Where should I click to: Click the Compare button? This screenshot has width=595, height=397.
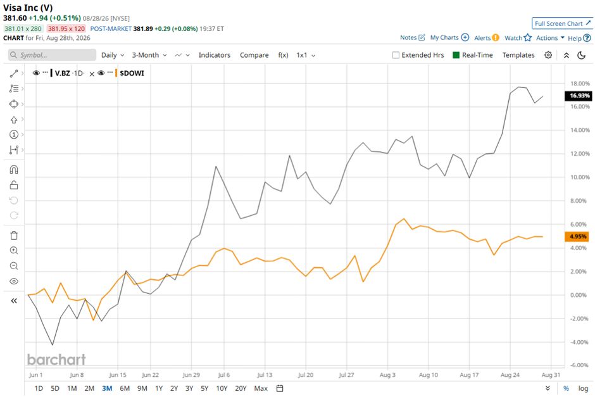(254, 55)
